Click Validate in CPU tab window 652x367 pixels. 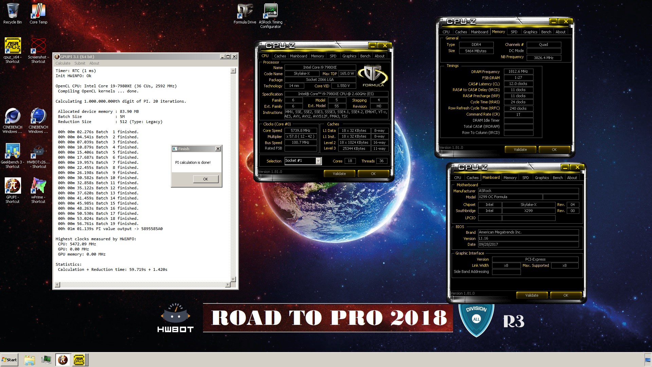pos(339,174)
